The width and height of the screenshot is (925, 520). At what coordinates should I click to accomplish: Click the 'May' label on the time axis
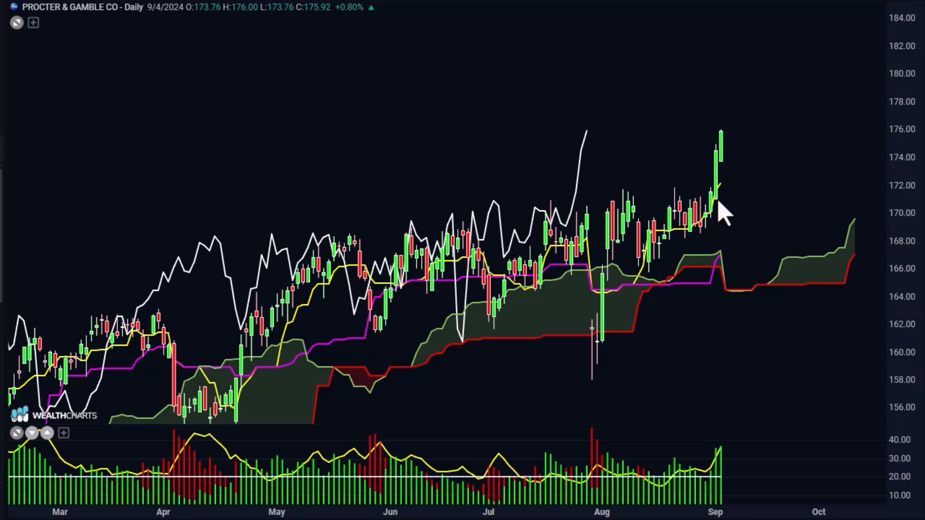277,511
